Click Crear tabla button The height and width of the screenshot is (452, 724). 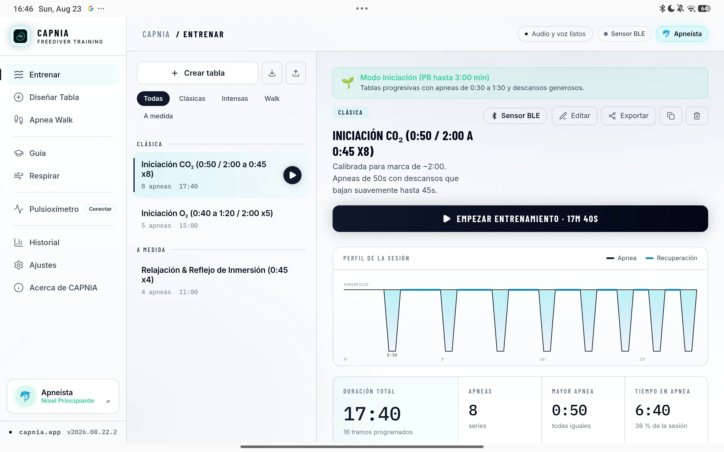(197, 73)
